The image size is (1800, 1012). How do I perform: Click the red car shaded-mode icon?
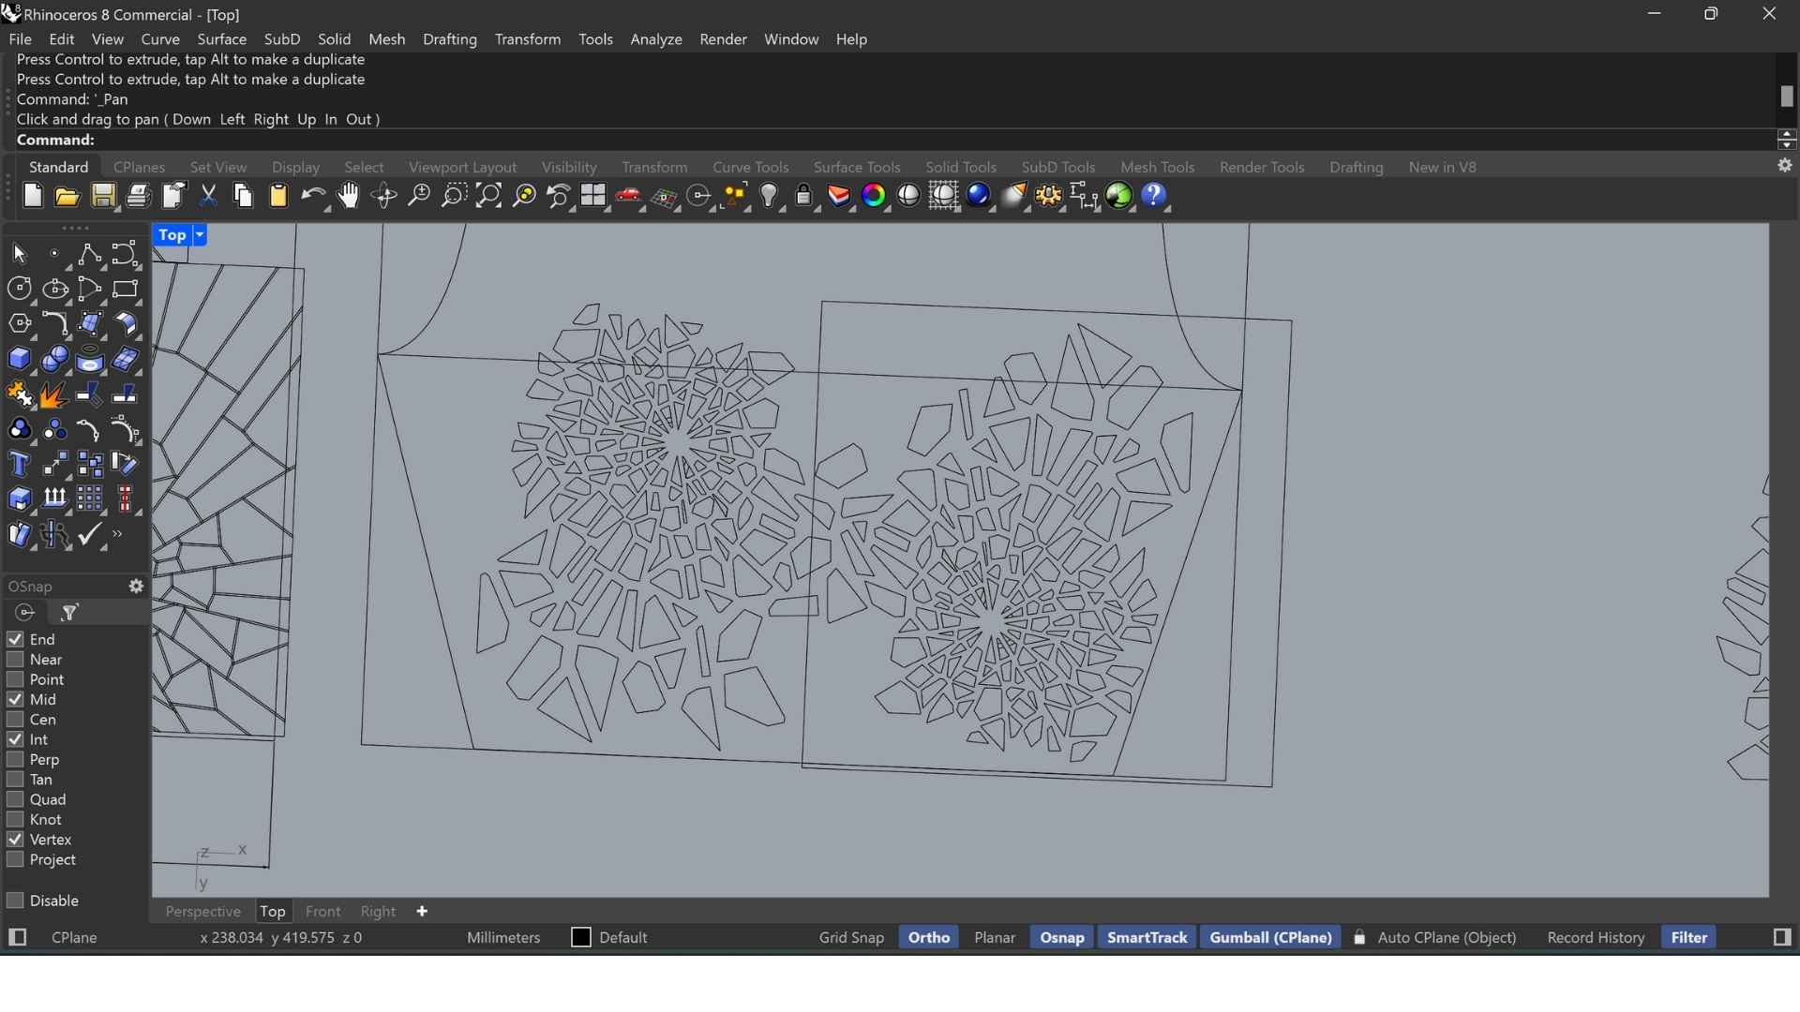tap(630, 197)
